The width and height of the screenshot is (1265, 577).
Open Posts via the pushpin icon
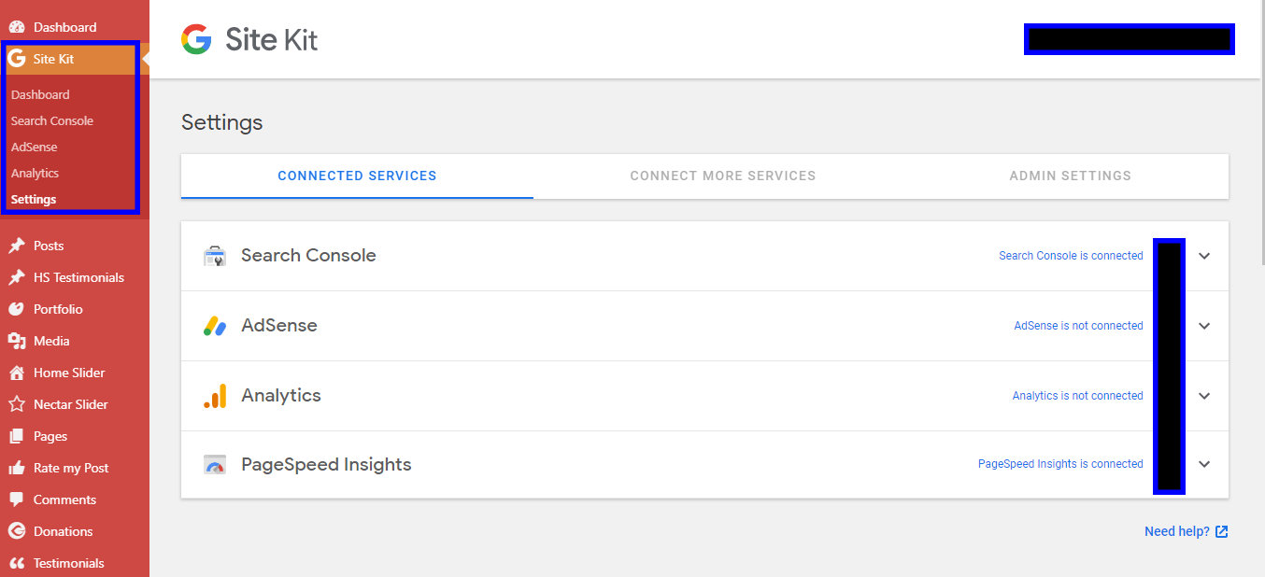coord(16,246)
